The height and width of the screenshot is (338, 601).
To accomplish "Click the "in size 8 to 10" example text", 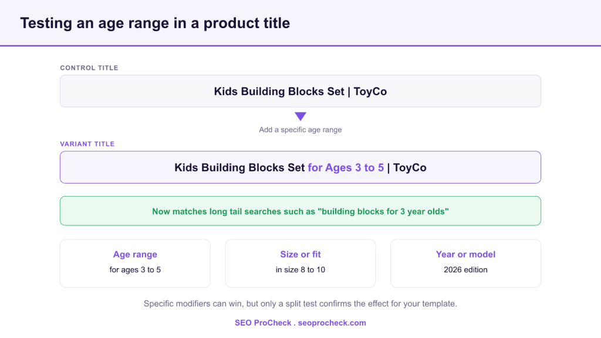I will pos(300,270).
